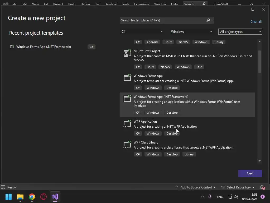
Task: Open File Explorer from taskbar
Action: click(x=20, y=197)
